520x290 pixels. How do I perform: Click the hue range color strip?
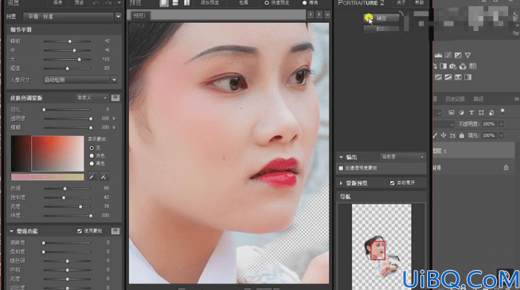47,177
